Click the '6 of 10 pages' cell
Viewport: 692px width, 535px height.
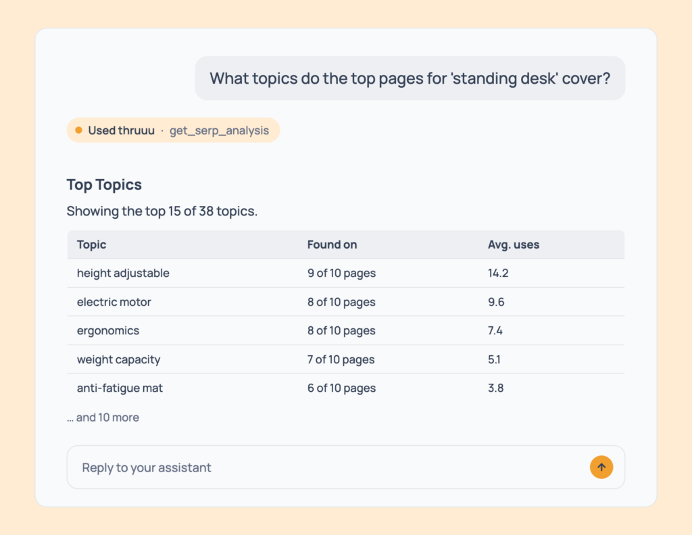click(341, 388)
